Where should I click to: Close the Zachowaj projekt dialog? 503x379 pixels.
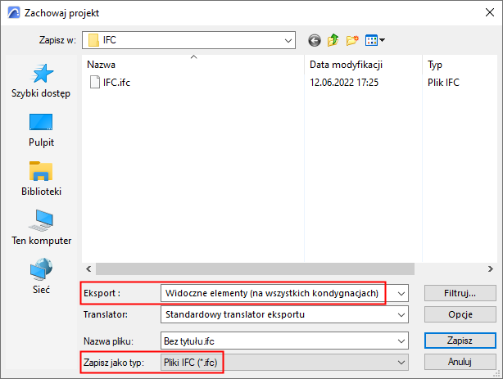click(490, 13)
